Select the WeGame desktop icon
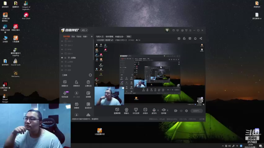The height and width of the screenshot is (148, 264). [16, 74]
